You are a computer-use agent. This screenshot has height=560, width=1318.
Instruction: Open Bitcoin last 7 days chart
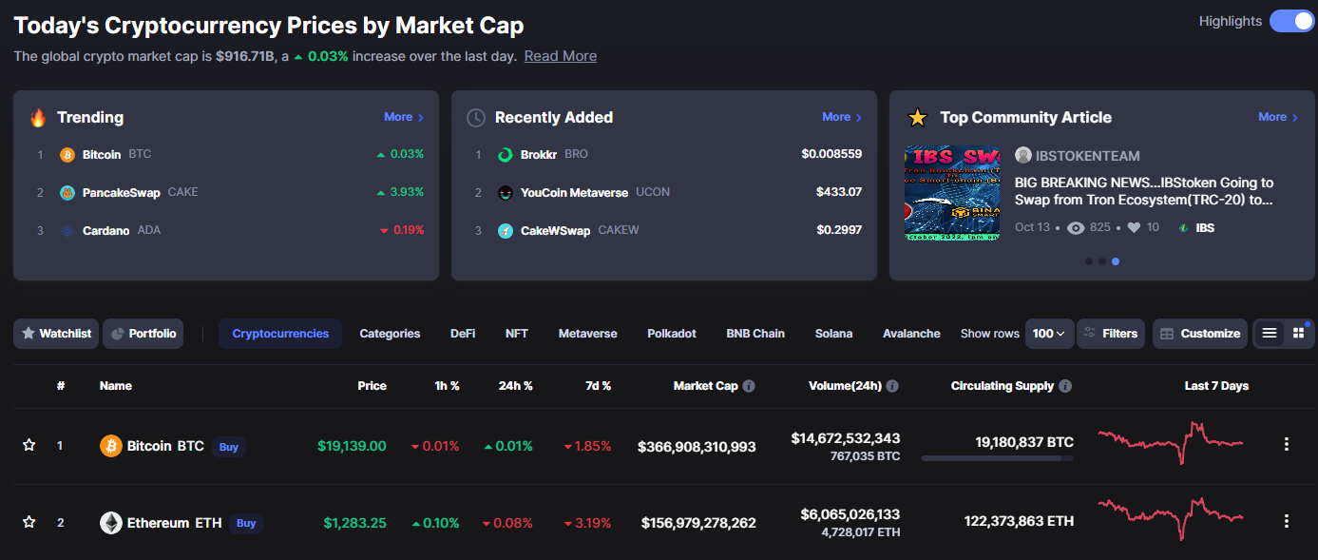click(x=1171, y=442)
